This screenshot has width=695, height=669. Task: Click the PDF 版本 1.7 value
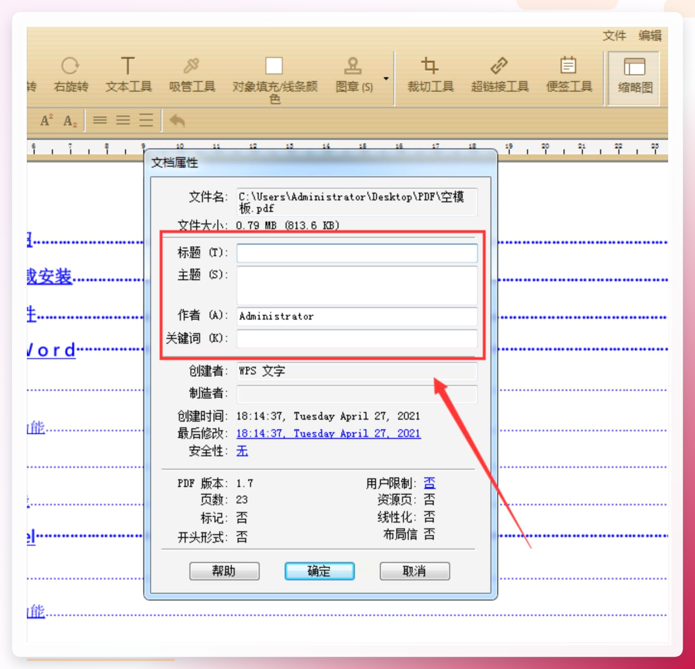click(245, 484)
